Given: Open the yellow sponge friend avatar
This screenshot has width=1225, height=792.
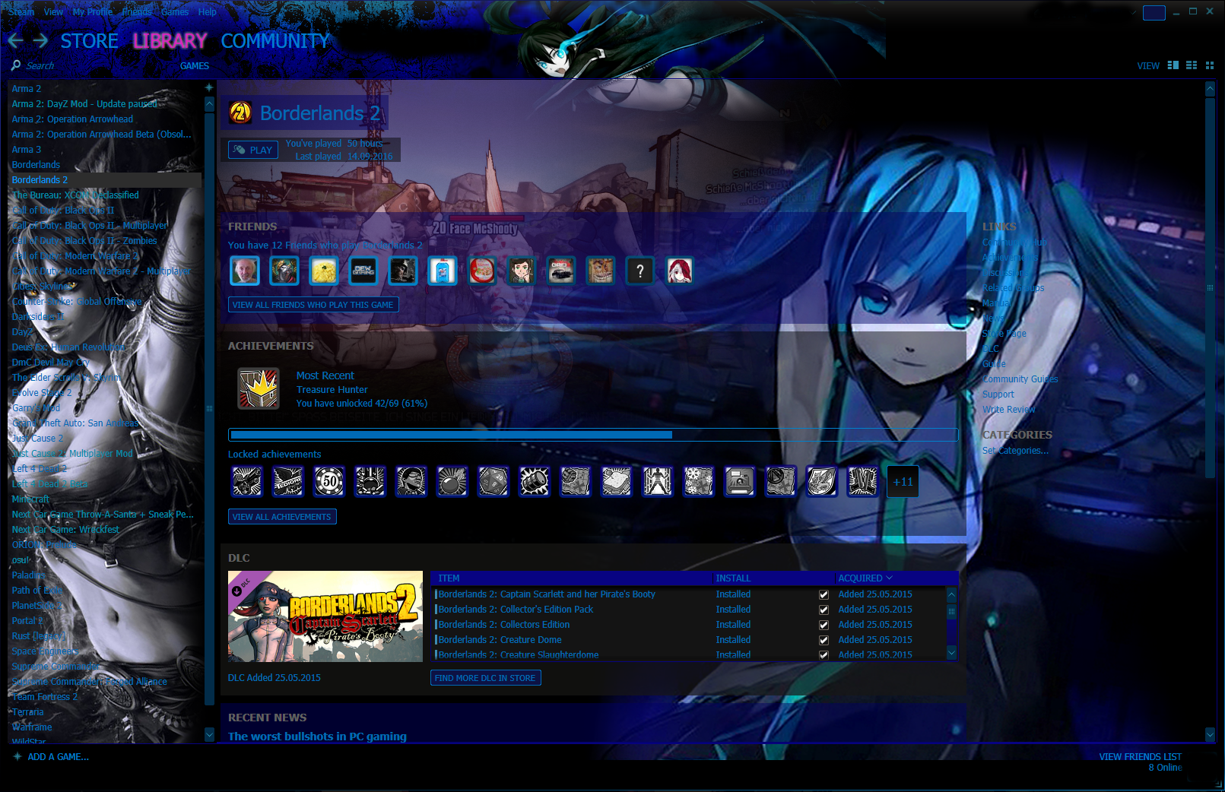Looking at the screenshot, I should click(324, 271).
